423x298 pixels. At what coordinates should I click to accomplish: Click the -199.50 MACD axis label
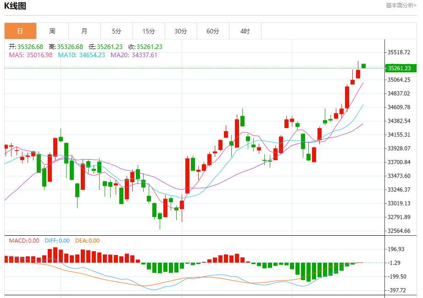click(x=397, y=276)
